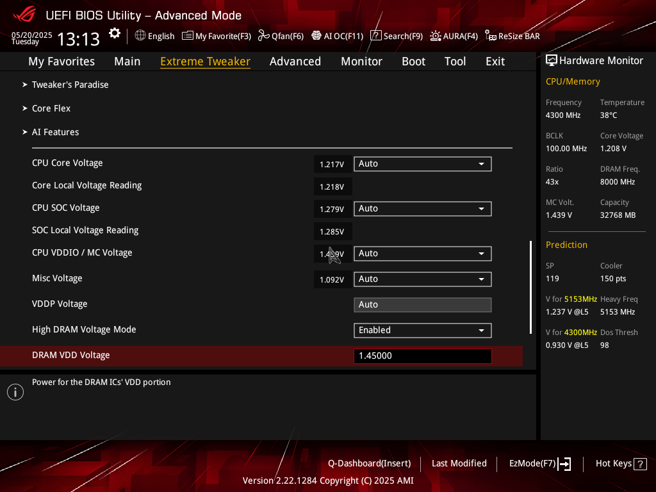This screenshot has width=656, height=492.
Task: Toggle ReSize BAR
Action: (512, 36)
